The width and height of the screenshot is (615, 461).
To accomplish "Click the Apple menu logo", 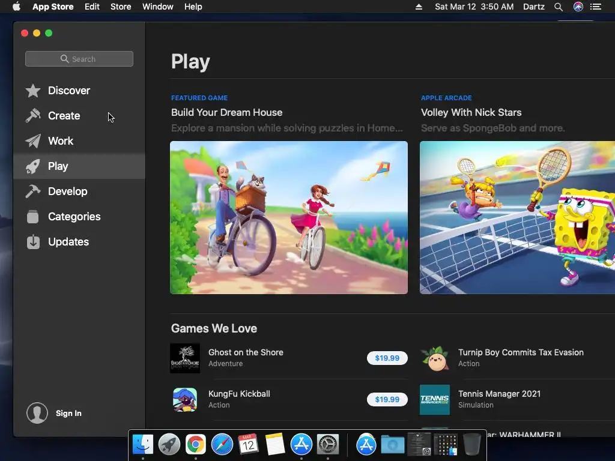I will pyautogui.click(x=16, y=7).
